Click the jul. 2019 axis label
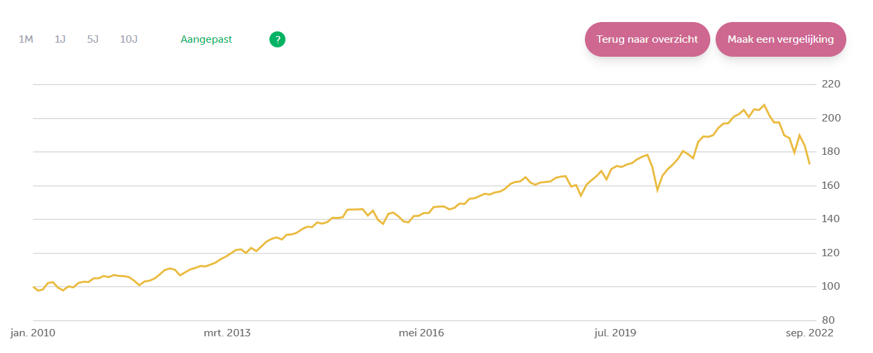873x353 pixels. pyautogui.click(x=615, y=332)
